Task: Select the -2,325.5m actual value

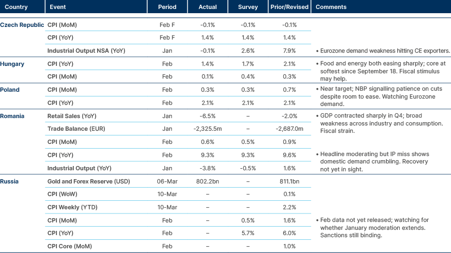Action: pyautogui.click(x=207, y=129)
